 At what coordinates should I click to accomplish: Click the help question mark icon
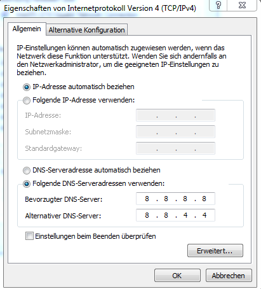pos(218,5)
